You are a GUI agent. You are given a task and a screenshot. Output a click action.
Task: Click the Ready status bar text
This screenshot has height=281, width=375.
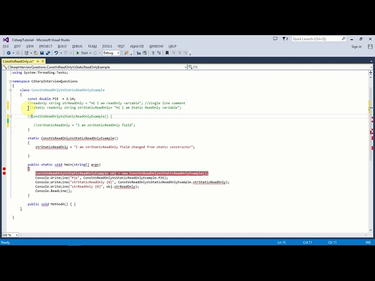[x=5, y=242]
